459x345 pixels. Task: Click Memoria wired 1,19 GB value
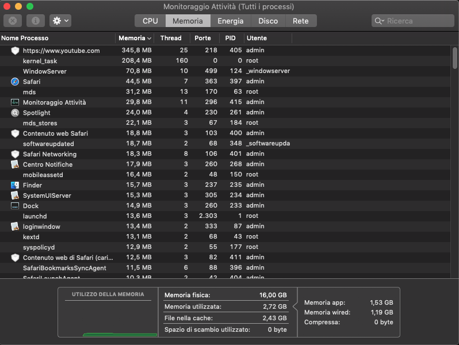coord(382,313)
